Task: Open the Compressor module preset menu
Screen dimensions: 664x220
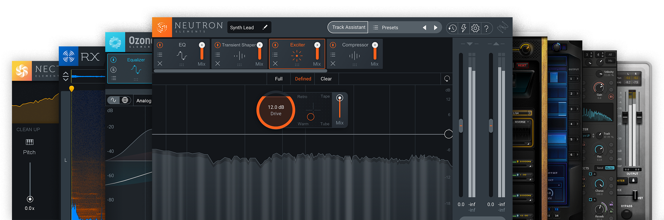Action: (333, 55)
